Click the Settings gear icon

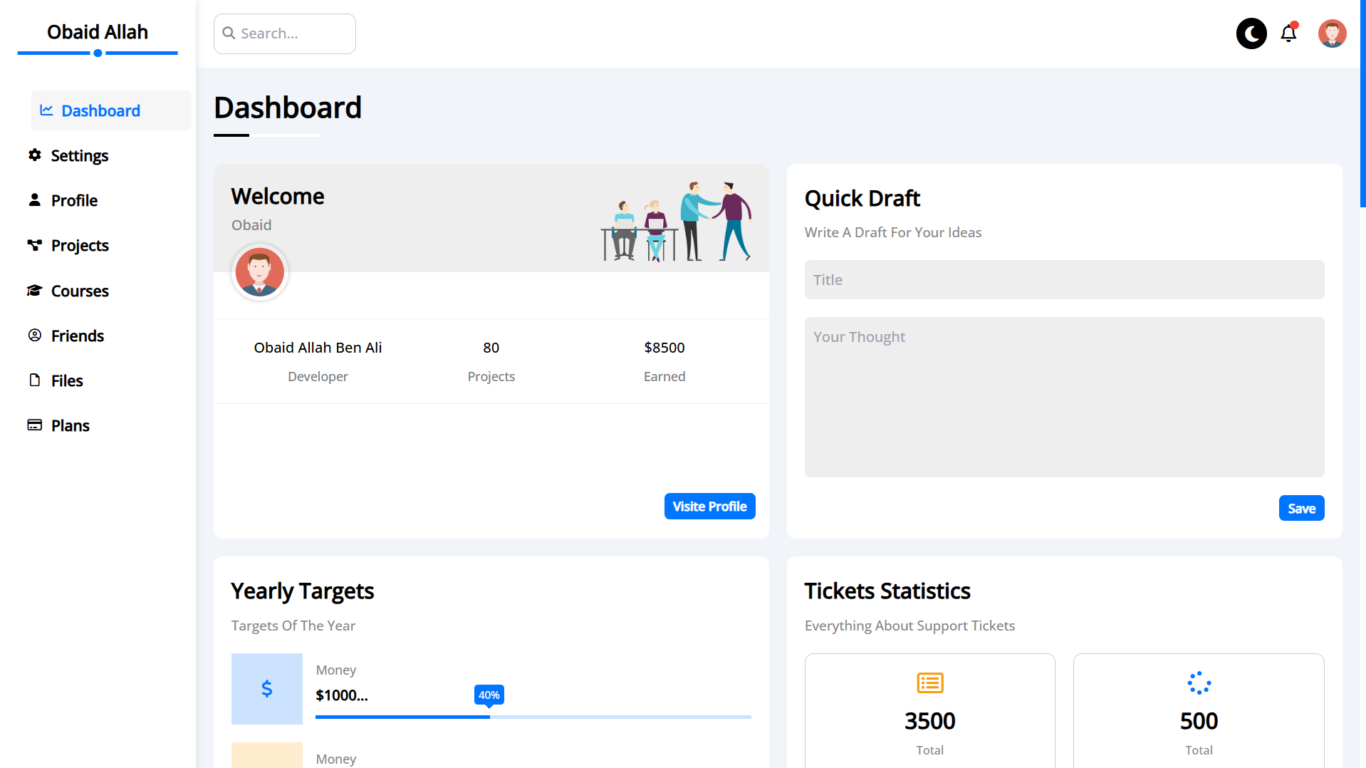[x=34, y=155]
